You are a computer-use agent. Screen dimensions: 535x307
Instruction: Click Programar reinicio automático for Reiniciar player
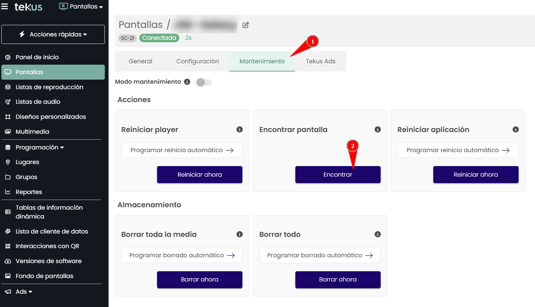tap(182, 150)
